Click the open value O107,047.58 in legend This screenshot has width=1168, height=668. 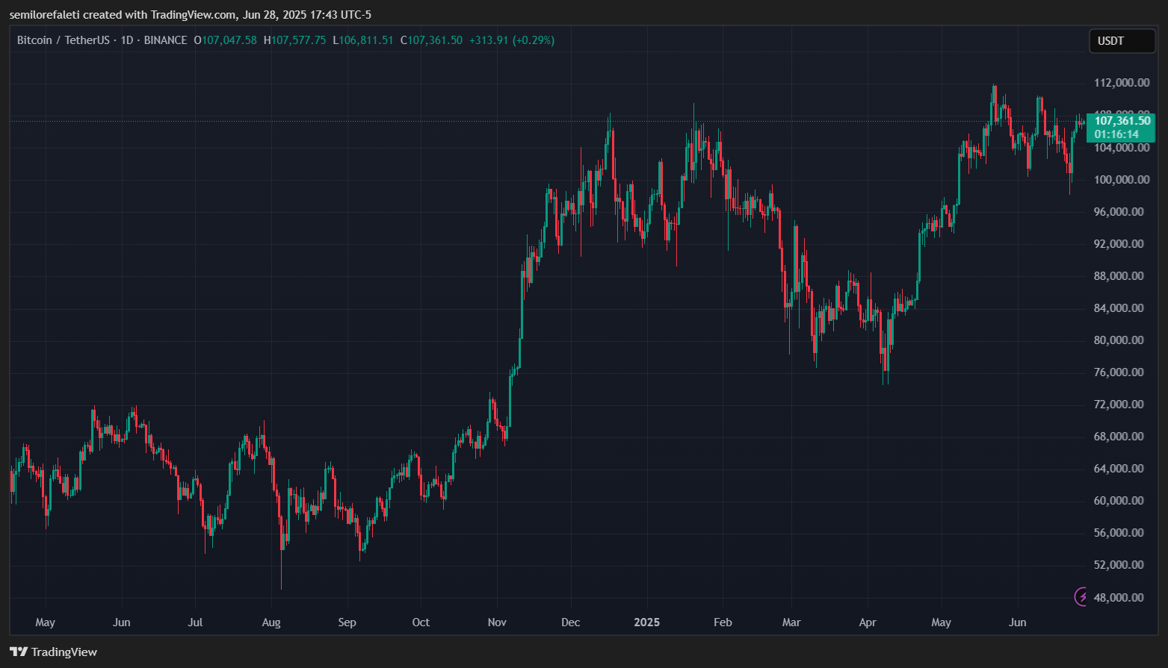tap(225, 40)
